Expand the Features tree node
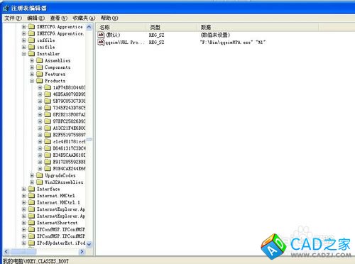The height and width of the screenshot is (264, 355). click(32, 75)
